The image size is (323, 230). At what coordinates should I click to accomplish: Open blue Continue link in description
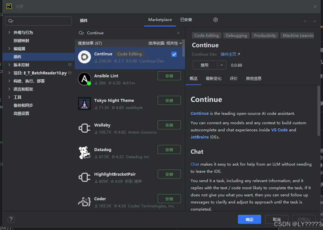(199, 114)
